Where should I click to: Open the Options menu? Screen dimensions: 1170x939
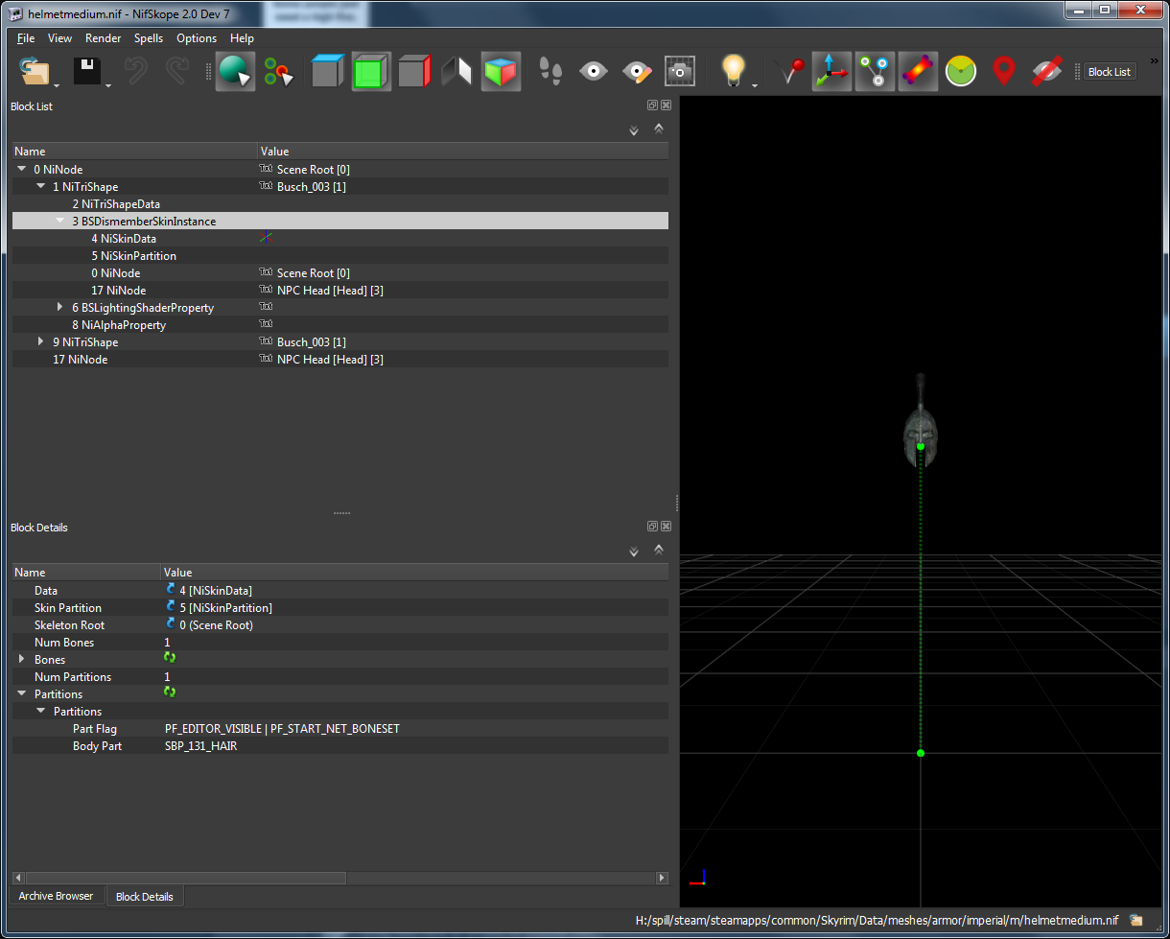(197, 38)
